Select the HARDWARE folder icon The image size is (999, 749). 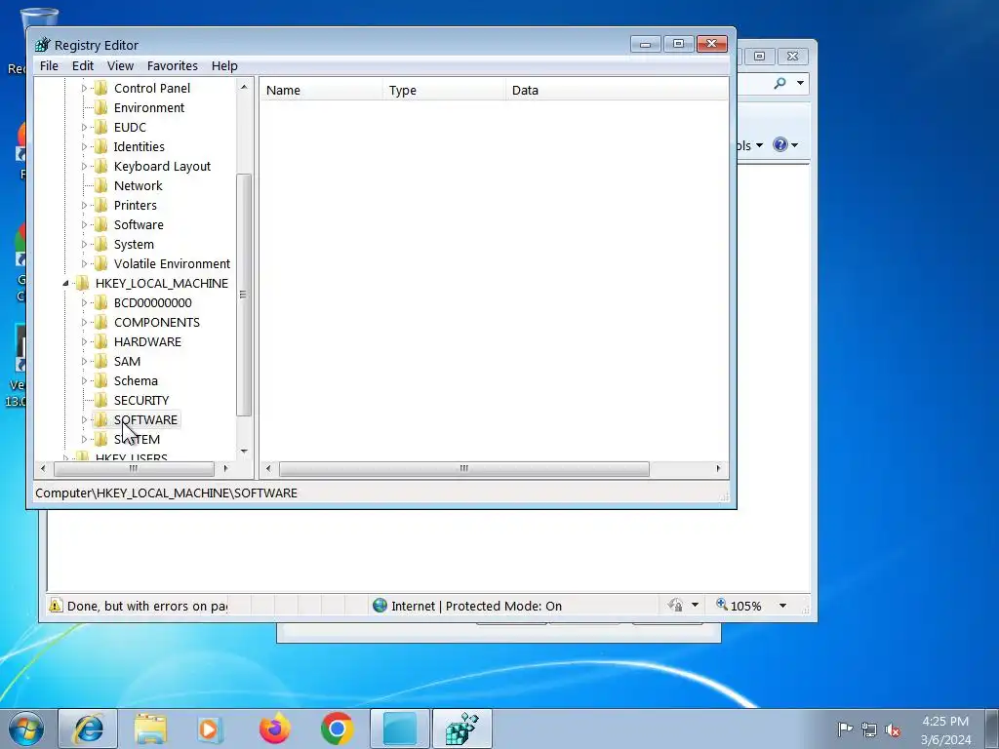point(100,342)
